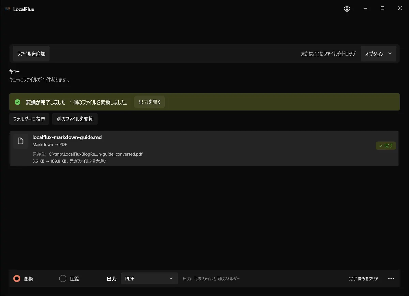
Task: Click the 別のファイルを変換 button
Action: point(75,119)
